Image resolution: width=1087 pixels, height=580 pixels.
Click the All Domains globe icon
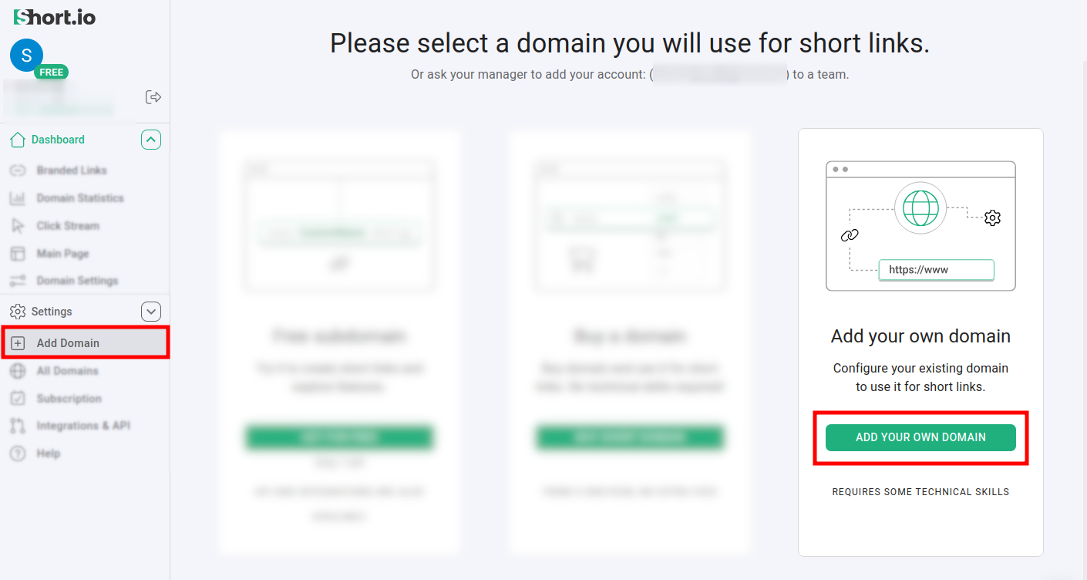click(18, 371)
